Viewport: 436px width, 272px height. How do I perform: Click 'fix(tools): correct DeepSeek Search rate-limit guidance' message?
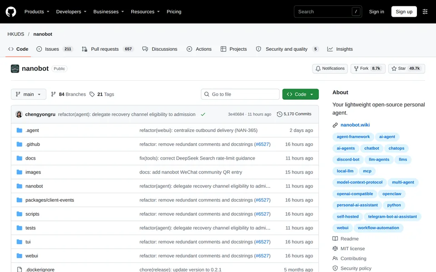pyautogui.click(x=197, y=158)
